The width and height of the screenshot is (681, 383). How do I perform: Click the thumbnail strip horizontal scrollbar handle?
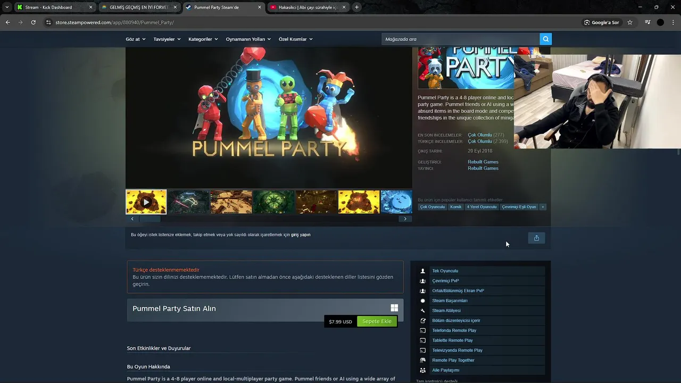click(x=150, y=219)
